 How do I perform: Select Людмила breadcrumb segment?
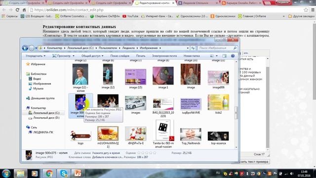[x=128, y=48]
